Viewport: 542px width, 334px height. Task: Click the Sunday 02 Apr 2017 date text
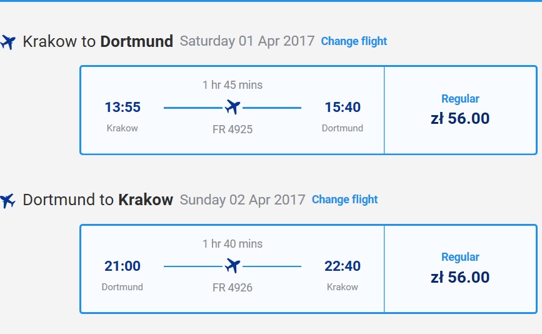(x=243, y=200)
